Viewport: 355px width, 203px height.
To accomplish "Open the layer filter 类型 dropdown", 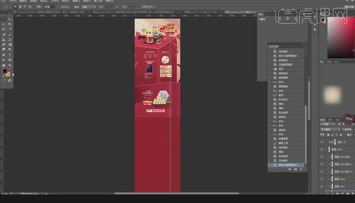I will [x=327, y=124].
